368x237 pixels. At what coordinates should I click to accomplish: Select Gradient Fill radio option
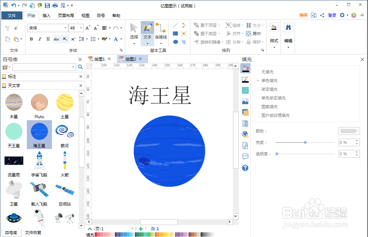pos(258,89)
